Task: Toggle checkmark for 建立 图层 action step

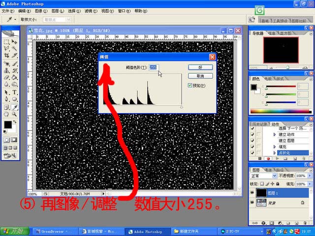Action: (252, 141)
